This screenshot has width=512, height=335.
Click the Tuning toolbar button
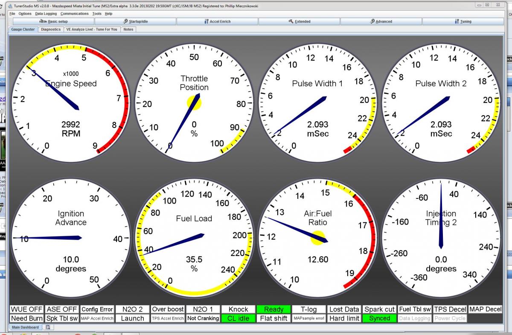[x=463, y=21]
